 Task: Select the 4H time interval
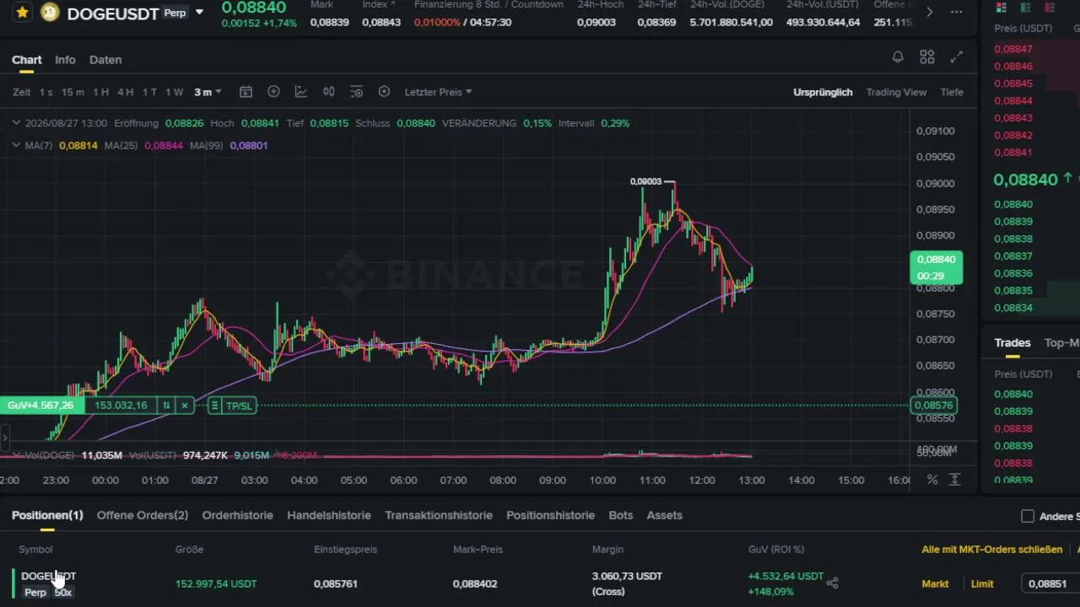[125, 92]
